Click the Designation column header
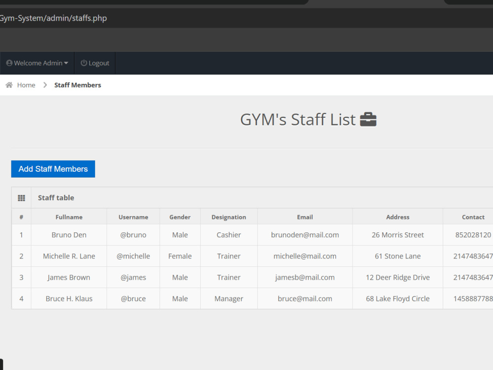 click(229, 217)
